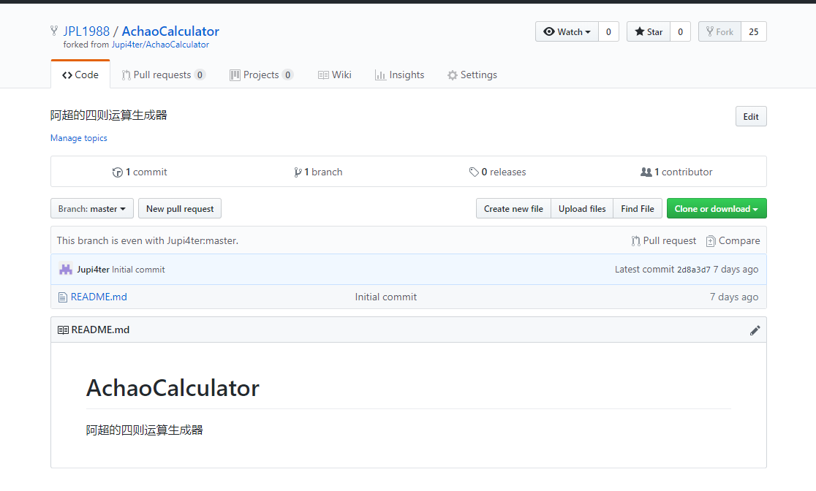Viewport: 816px width, 491px height.
Task: Click Find File button
Action: [x=638, y=208]
